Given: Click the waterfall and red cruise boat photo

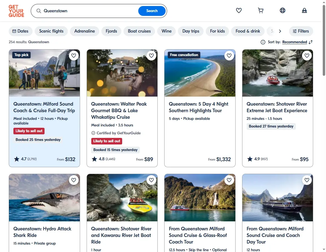Looking at the screenshot, I should coord(200,198).
